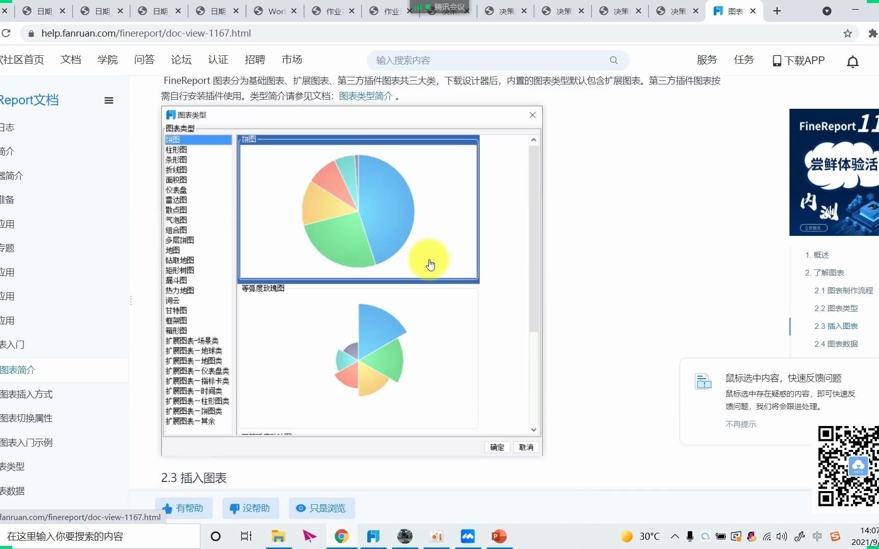
Task: Click the feedback popup document icon
Action: [x=704, y=381]
